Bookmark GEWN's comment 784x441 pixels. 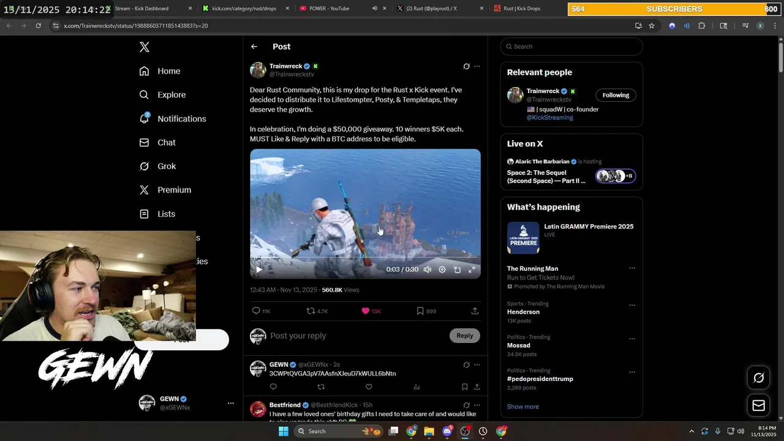pos(465,387)
